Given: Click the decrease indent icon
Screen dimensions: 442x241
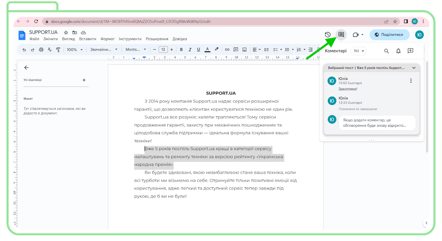Looking at the screenshot, I should pyautogui.click(x=311, y=50).
